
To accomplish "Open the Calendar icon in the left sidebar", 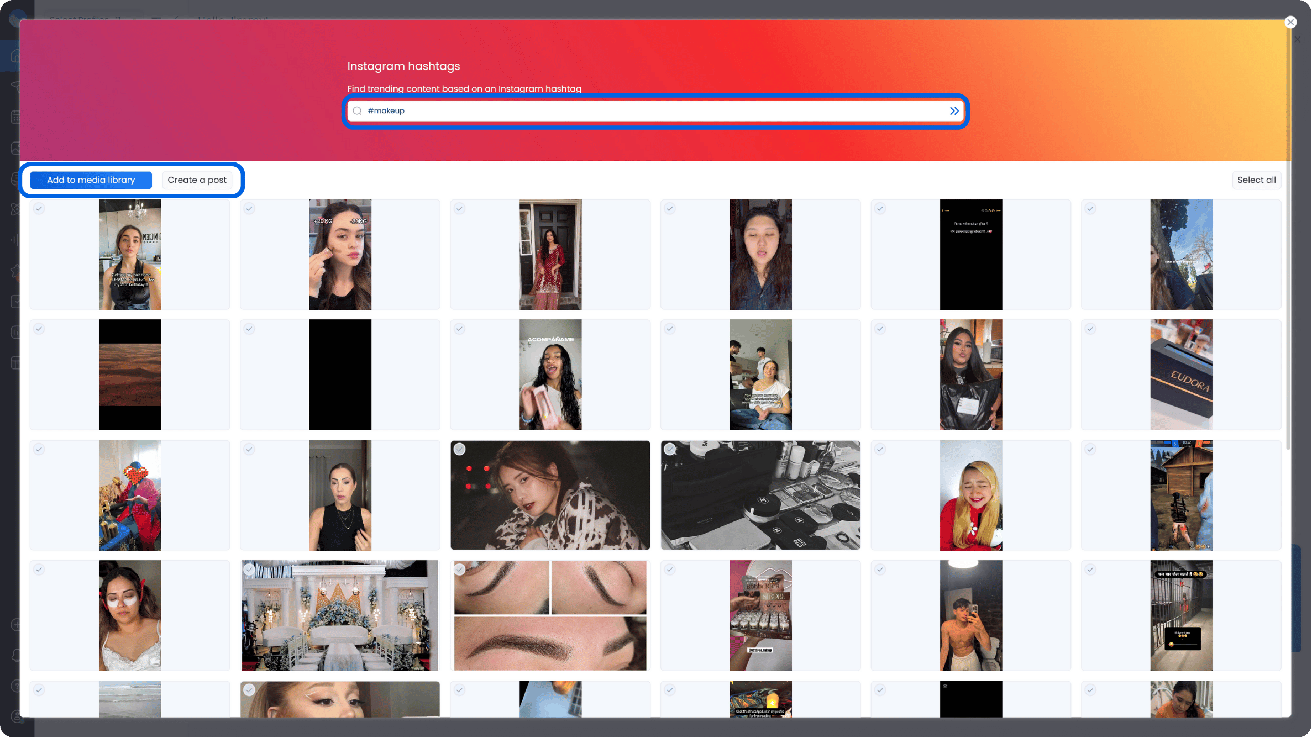I will coord(16,117).
